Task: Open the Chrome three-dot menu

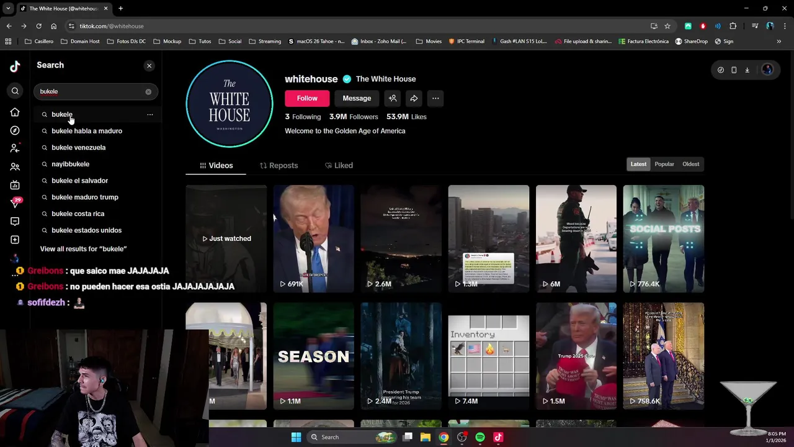Action: 783,26
